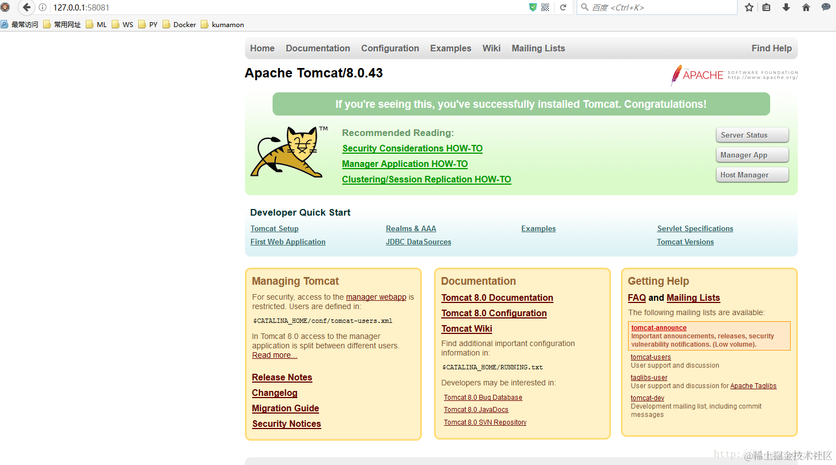Open Tomcat 8.0 Documentation link

497,297
